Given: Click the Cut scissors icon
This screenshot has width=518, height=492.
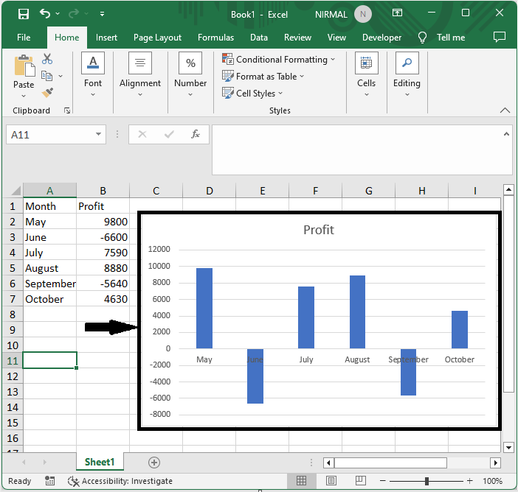Looking at the screenshot, I should coord(47,59).
